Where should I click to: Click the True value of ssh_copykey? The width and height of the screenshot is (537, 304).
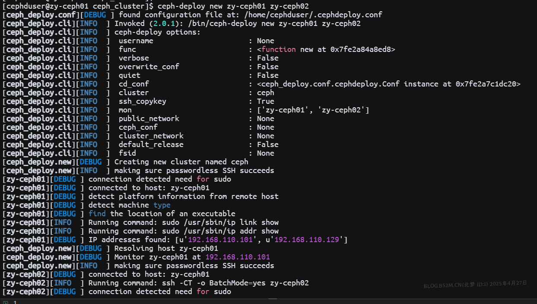[x=265, y=101]
